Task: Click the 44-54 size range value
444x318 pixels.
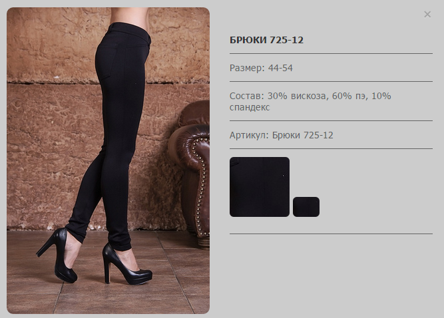Action: [x=280, y=68]
